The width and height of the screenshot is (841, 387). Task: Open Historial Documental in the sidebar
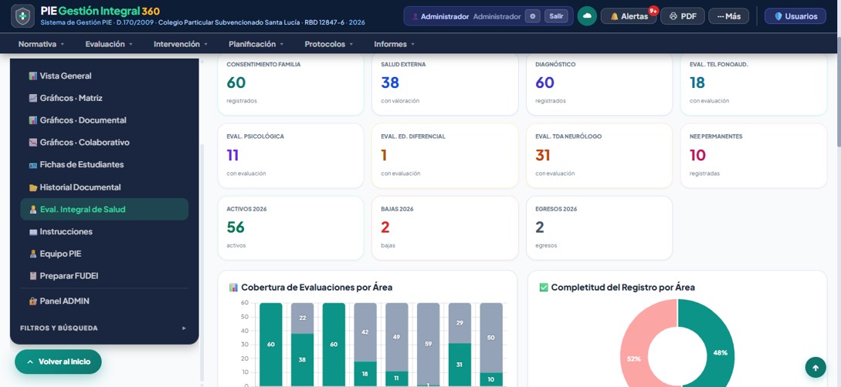tap(104, 187)
